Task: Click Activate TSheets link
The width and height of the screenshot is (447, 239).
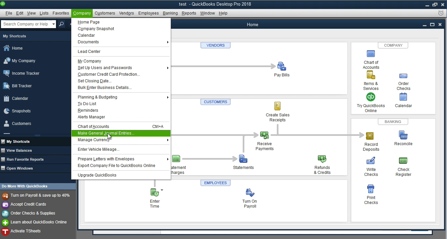Action: pyautogui.click(x=25, y=231)
